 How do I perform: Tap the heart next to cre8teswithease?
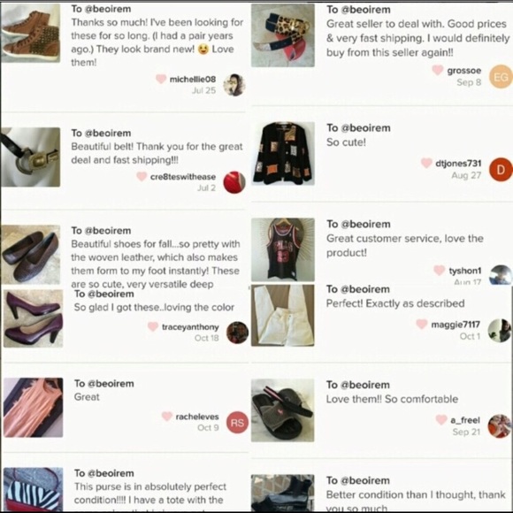pyautogui.click(x=142, y=176)
